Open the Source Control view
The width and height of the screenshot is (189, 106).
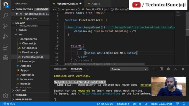click(x=5, y=26)
